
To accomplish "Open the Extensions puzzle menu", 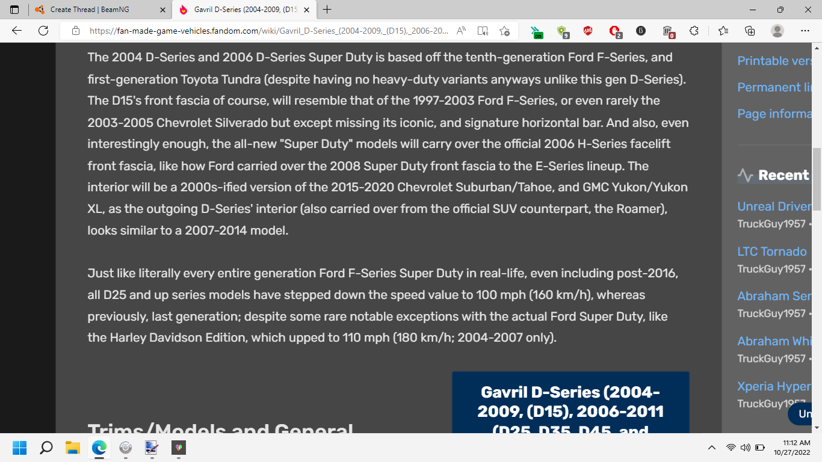I will (694, 31).
